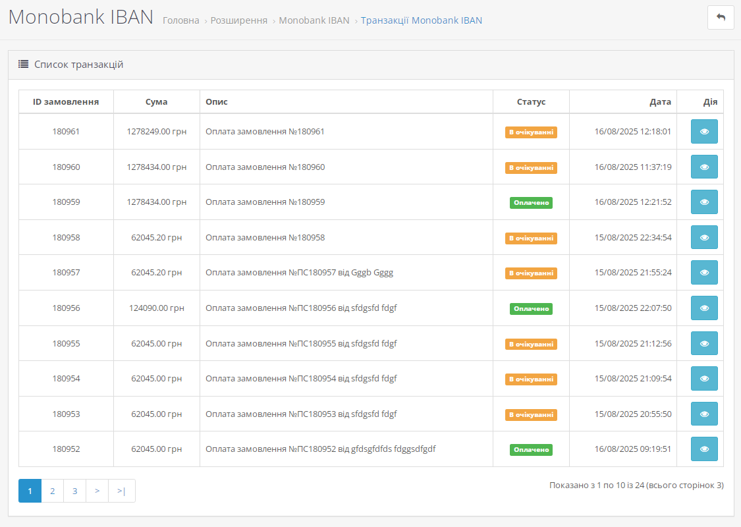
Task: Select order ID cell 180952
Action: [x=66, y=449]
